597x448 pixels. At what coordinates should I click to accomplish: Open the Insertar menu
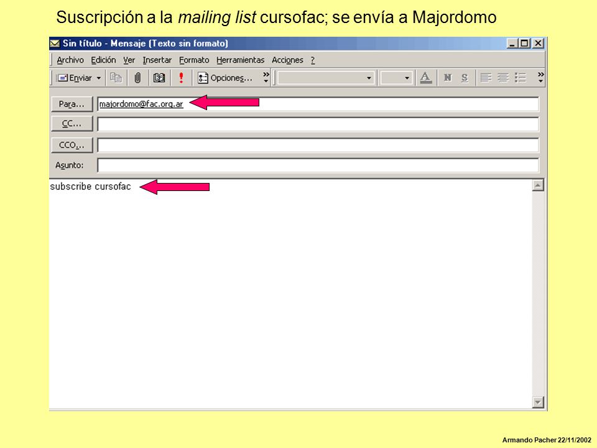coord(157,60)
